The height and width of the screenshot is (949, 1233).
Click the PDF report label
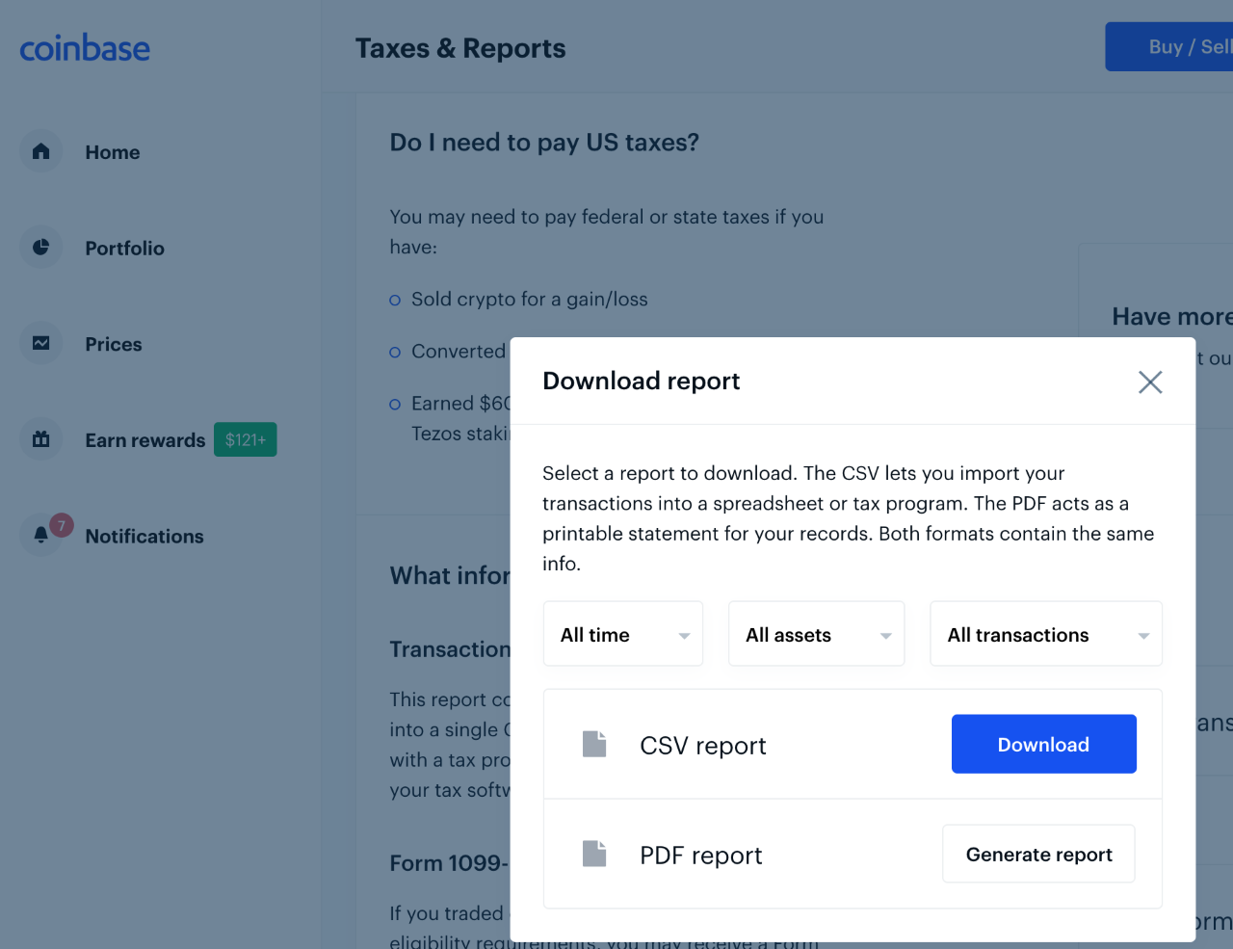pos(701,856)
